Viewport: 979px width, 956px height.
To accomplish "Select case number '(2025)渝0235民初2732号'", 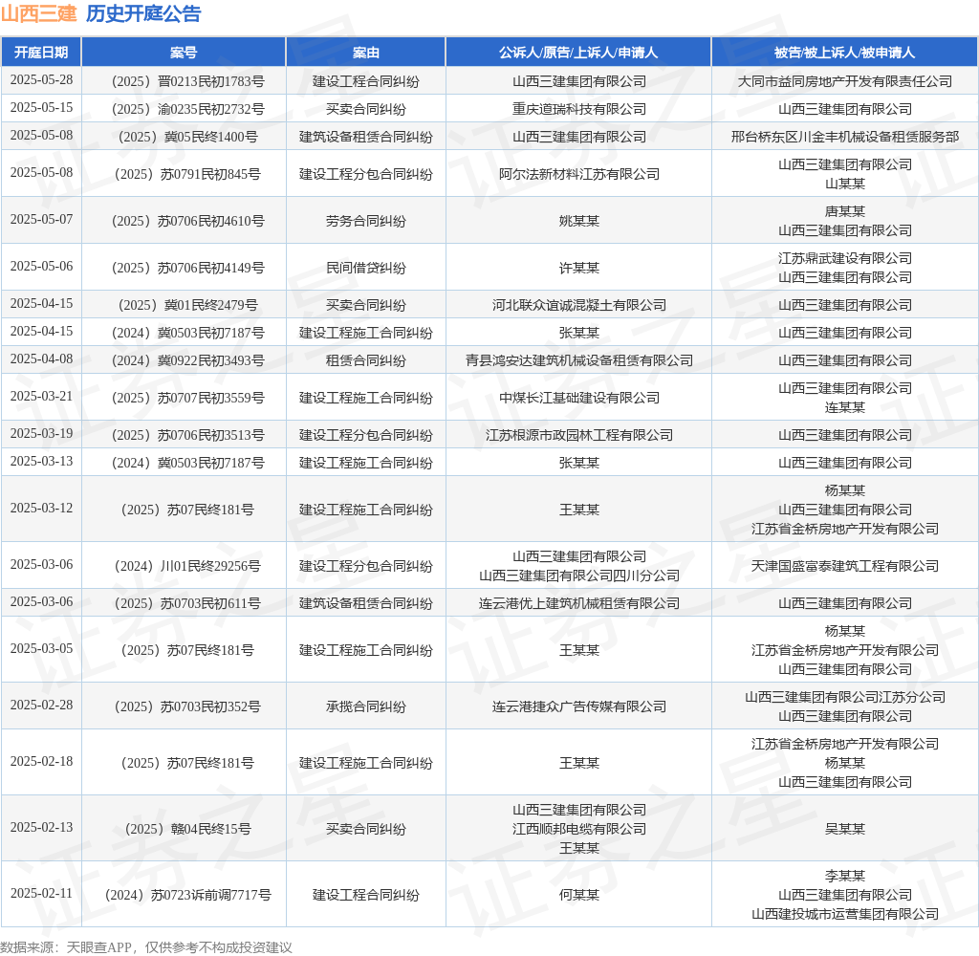I will (188, 109).
